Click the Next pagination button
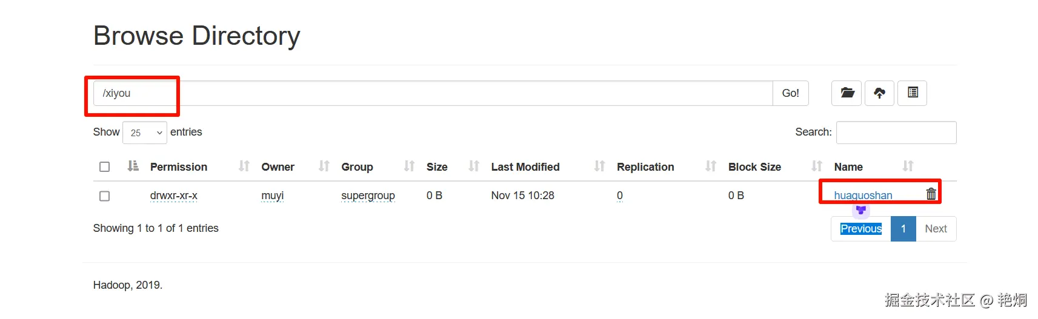 click(936, 229)
